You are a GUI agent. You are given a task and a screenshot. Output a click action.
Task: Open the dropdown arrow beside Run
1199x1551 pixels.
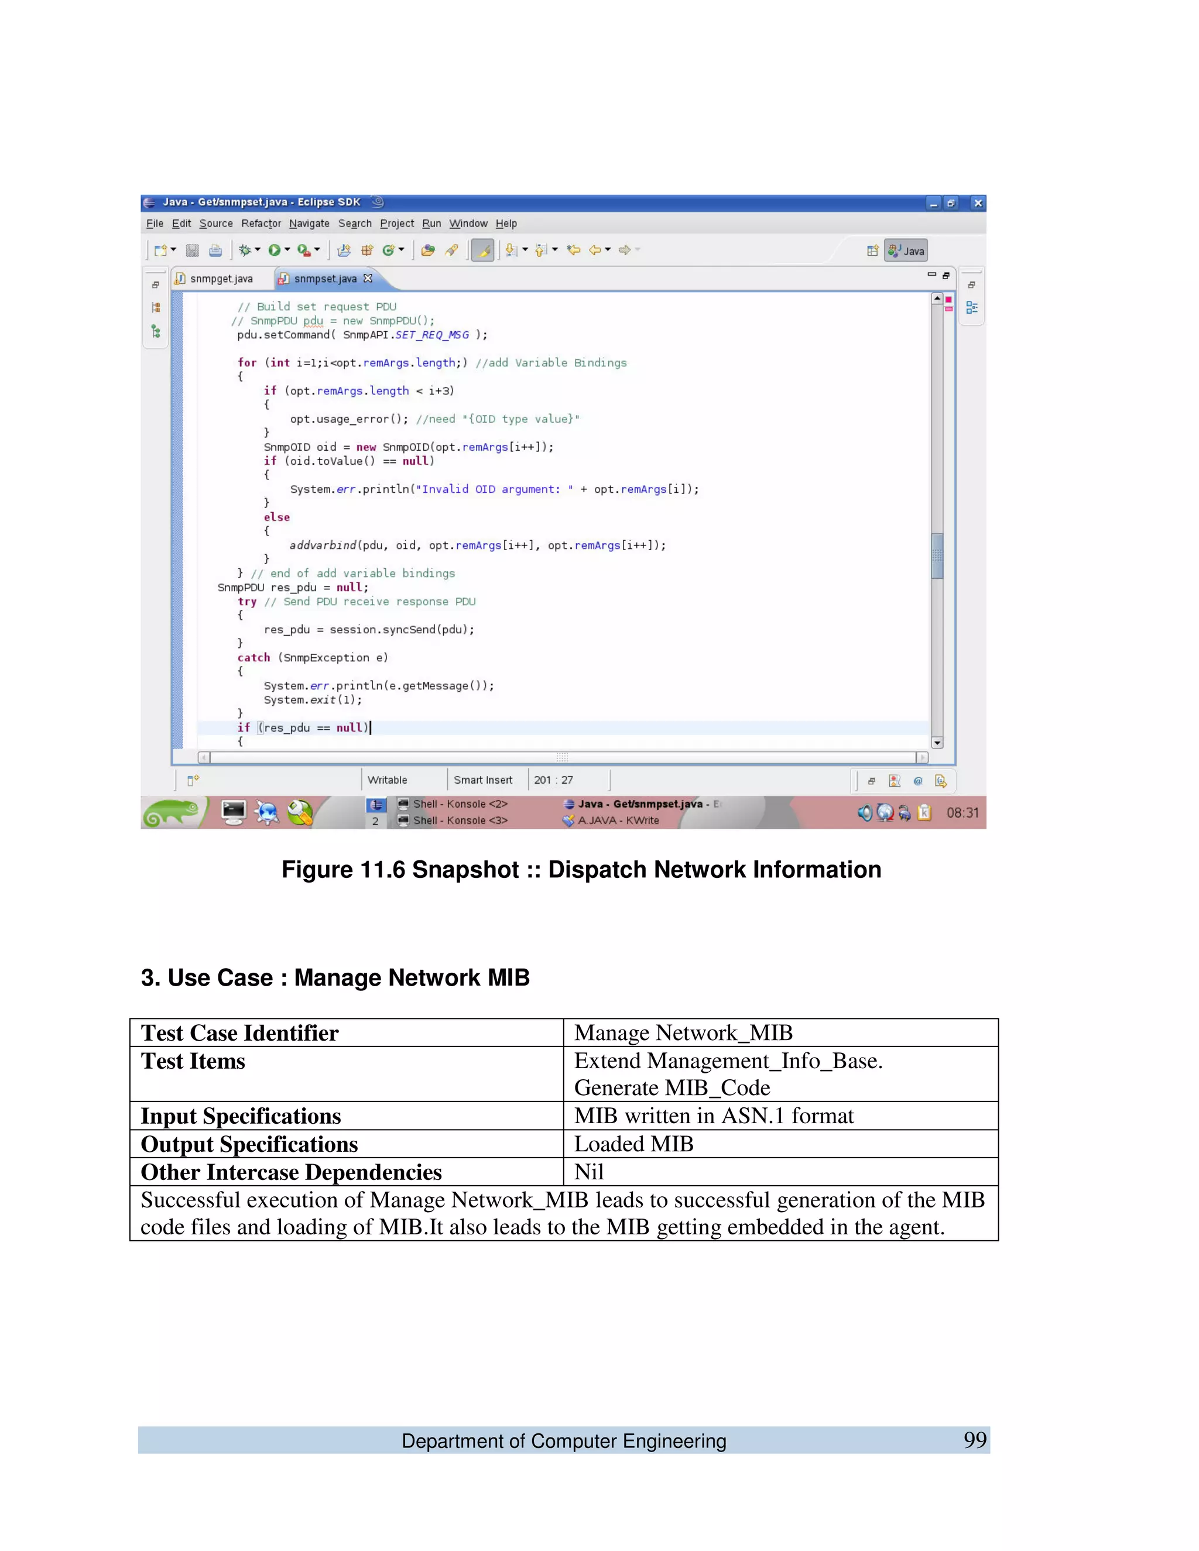[287, 250]
